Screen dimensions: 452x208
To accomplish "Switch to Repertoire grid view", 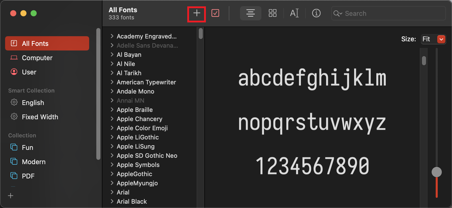I will (x=272, y=13).
